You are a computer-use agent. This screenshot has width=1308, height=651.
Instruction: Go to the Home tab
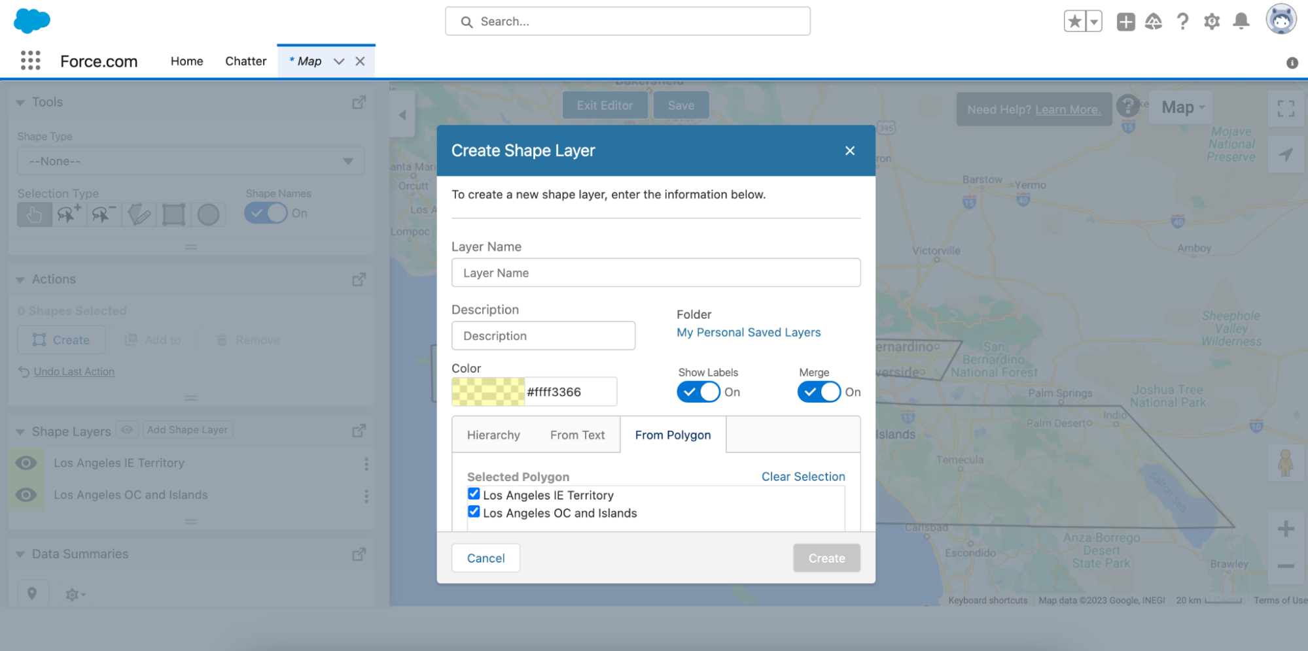click(186, 61)
